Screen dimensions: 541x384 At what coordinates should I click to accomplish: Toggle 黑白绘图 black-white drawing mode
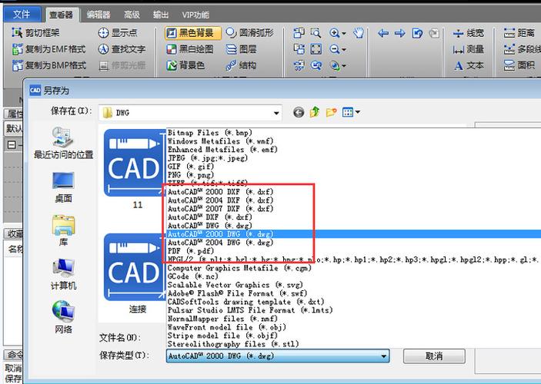coord(190,49)
